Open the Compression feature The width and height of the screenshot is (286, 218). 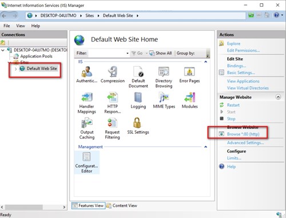click(113, 75)
